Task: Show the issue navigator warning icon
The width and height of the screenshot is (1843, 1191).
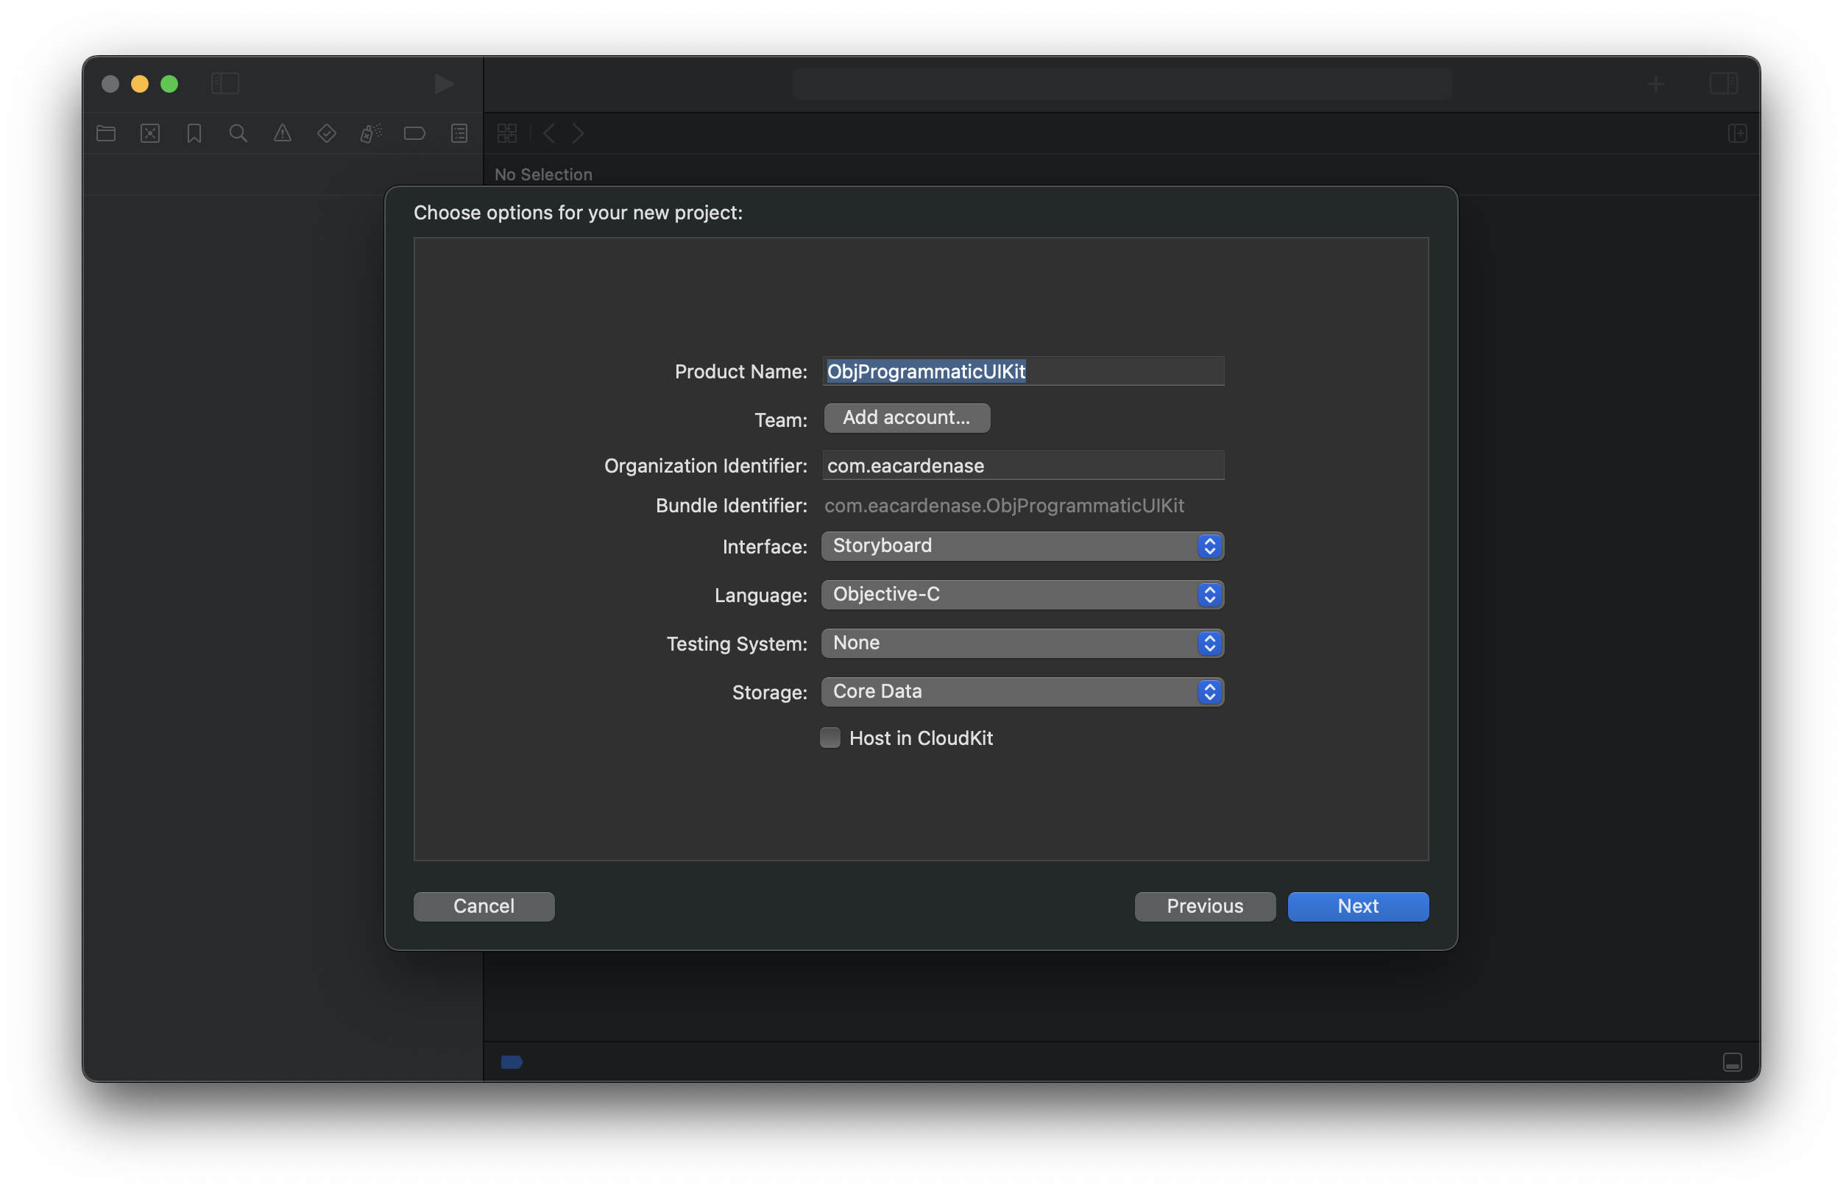Action: 282,133
